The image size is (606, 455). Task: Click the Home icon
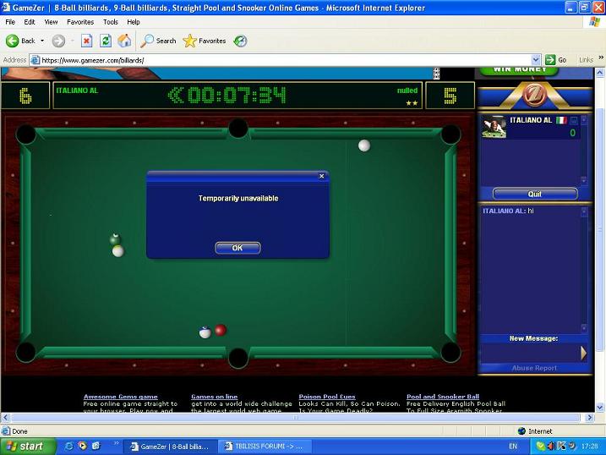[x=124, y=41]
